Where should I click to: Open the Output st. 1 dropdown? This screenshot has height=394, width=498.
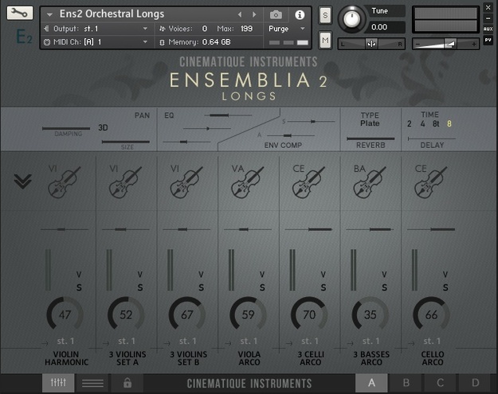(97, 29)
